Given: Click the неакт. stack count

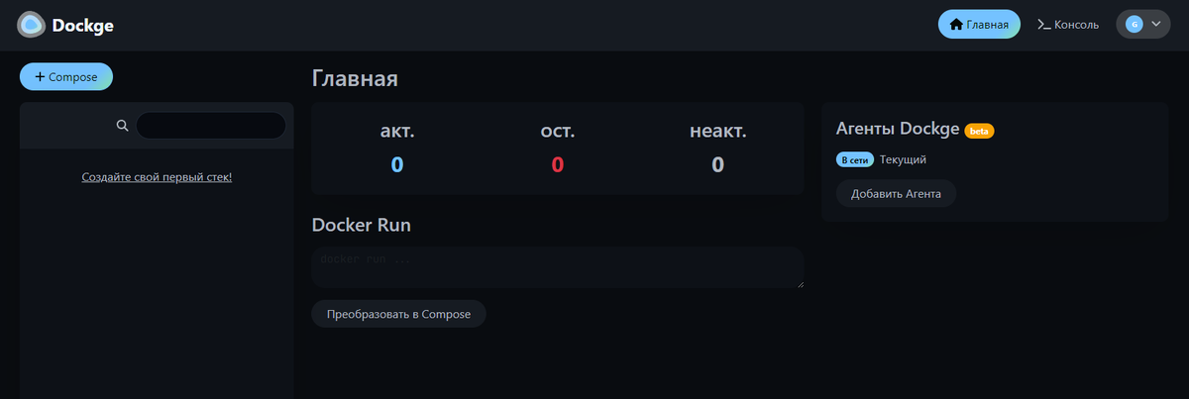Looking at the screenshot, I should click(x=718, y=165).
